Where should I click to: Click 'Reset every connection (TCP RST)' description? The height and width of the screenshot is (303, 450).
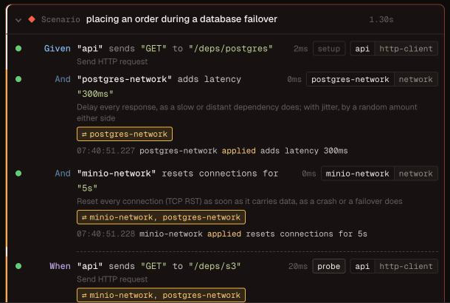(x=240, y=201)
